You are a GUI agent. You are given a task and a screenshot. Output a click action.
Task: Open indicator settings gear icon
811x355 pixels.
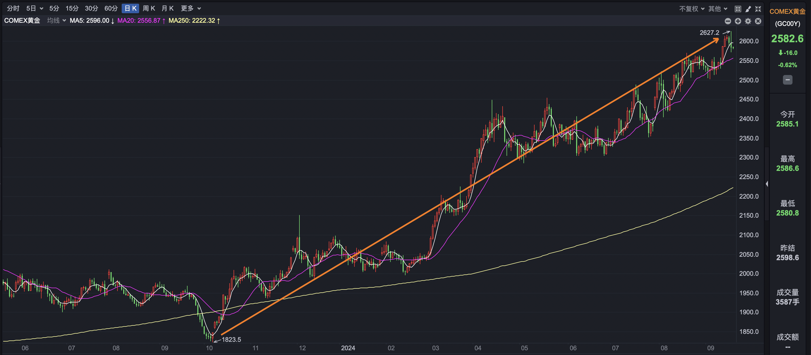click(x=748, y=21)
